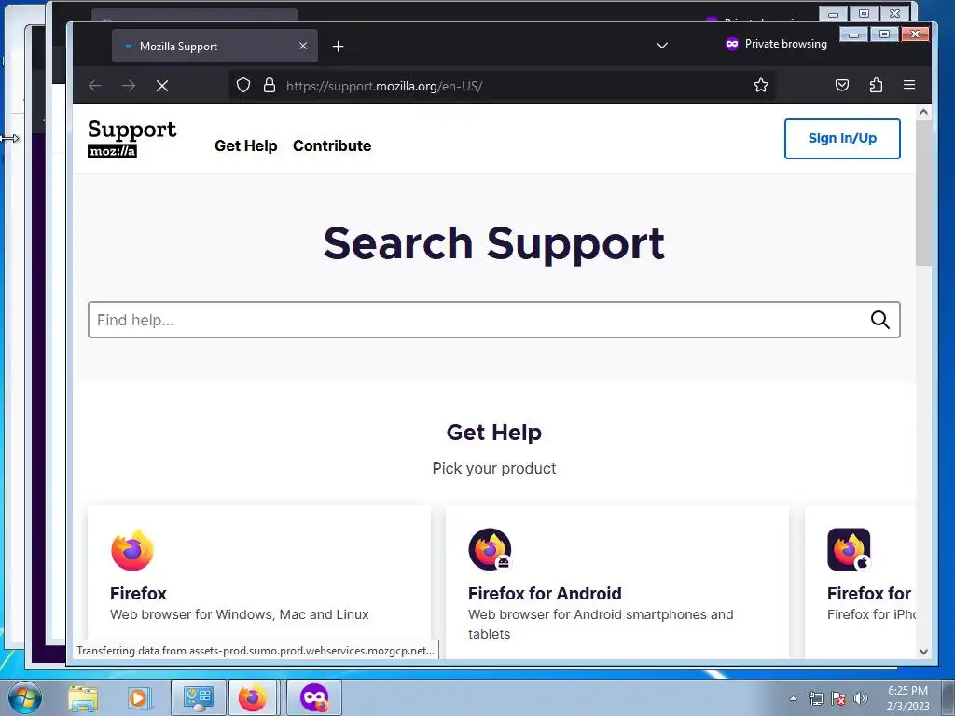The image size is (955, 716).
Task: Open a new tab with plus button
Action: (x=338, y=47)
